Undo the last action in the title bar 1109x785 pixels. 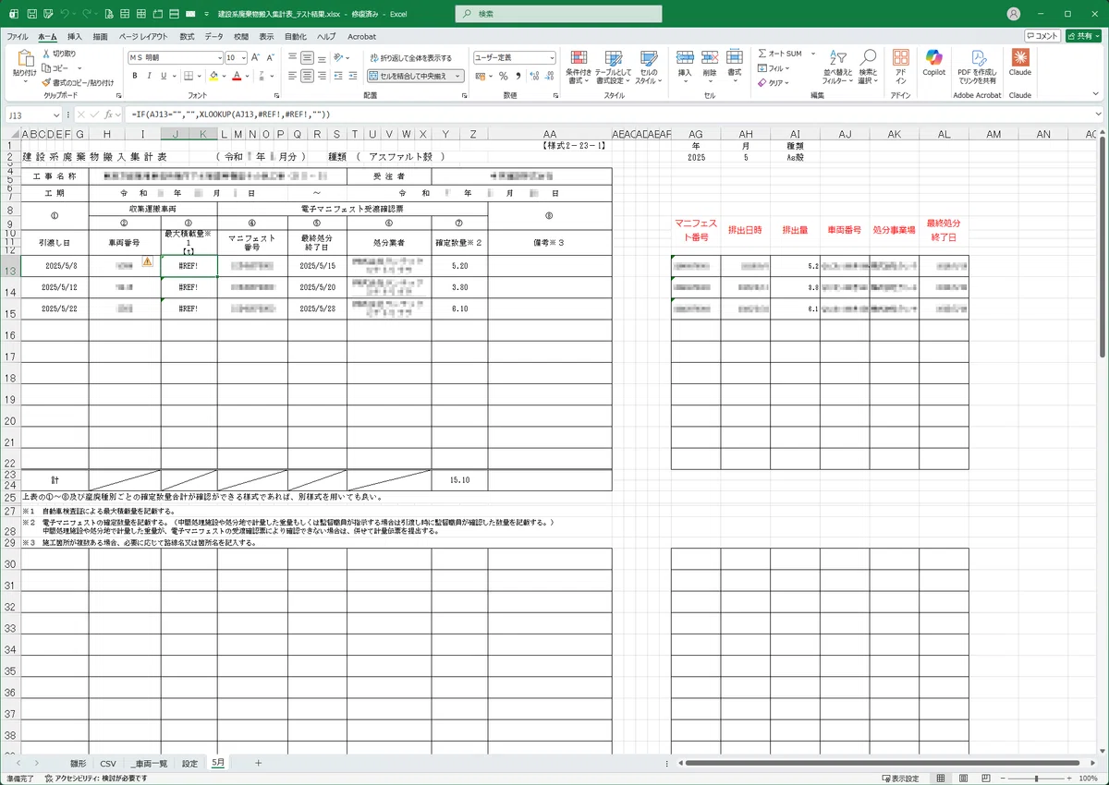(x=65, y=15)
